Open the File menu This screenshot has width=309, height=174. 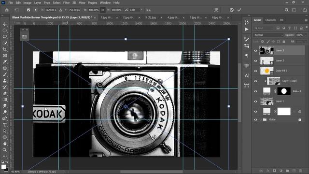(11, 3)
